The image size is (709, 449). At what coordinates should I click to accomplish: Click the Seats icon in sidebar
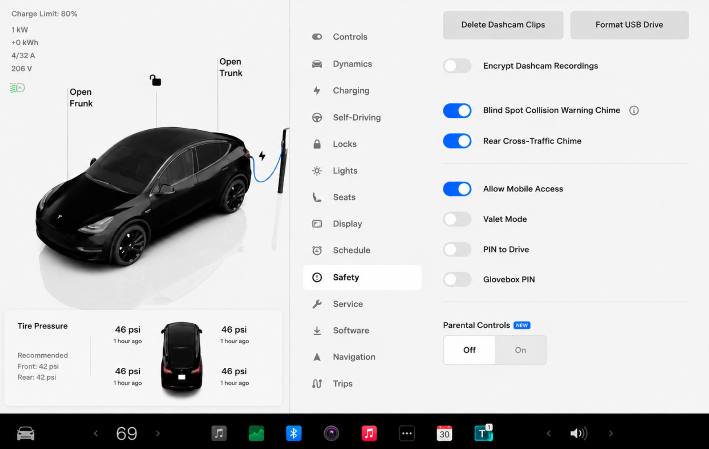[317, 197]
